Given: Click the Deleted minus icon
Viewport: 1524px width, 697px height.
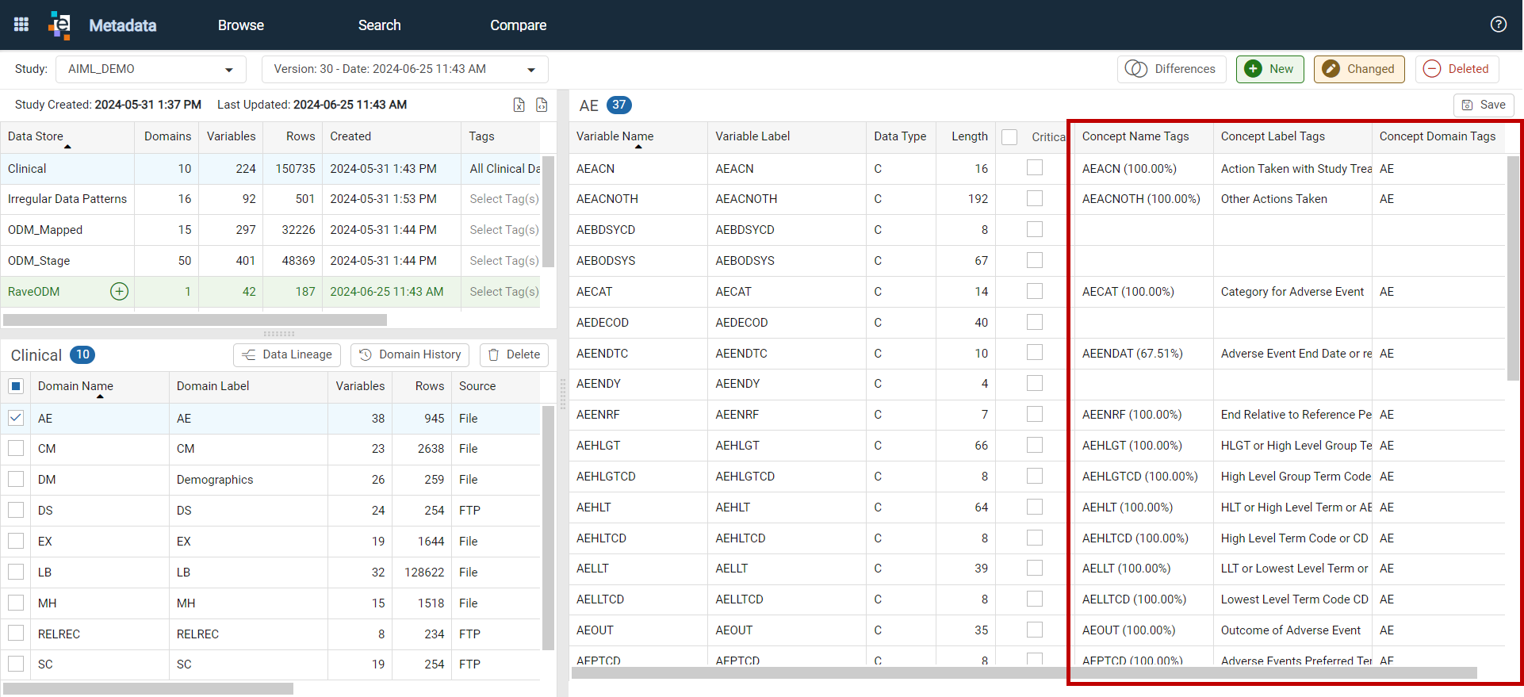Looking at the screenshot, I should click(1432, 69).
